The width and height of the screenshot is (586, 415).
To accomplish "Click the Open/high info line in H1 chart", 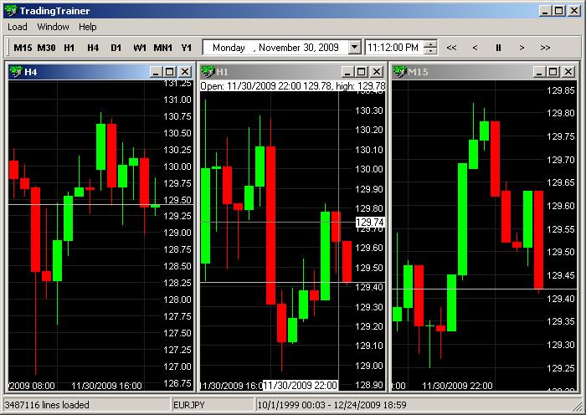I will pyautogui.click(x=293, y=86).
